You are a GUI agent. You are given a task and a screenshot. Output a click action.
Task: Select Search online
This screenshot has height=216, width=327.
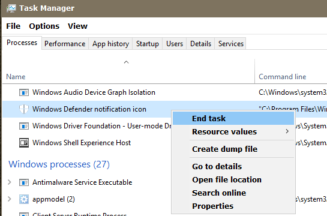[x=233, y=193]
